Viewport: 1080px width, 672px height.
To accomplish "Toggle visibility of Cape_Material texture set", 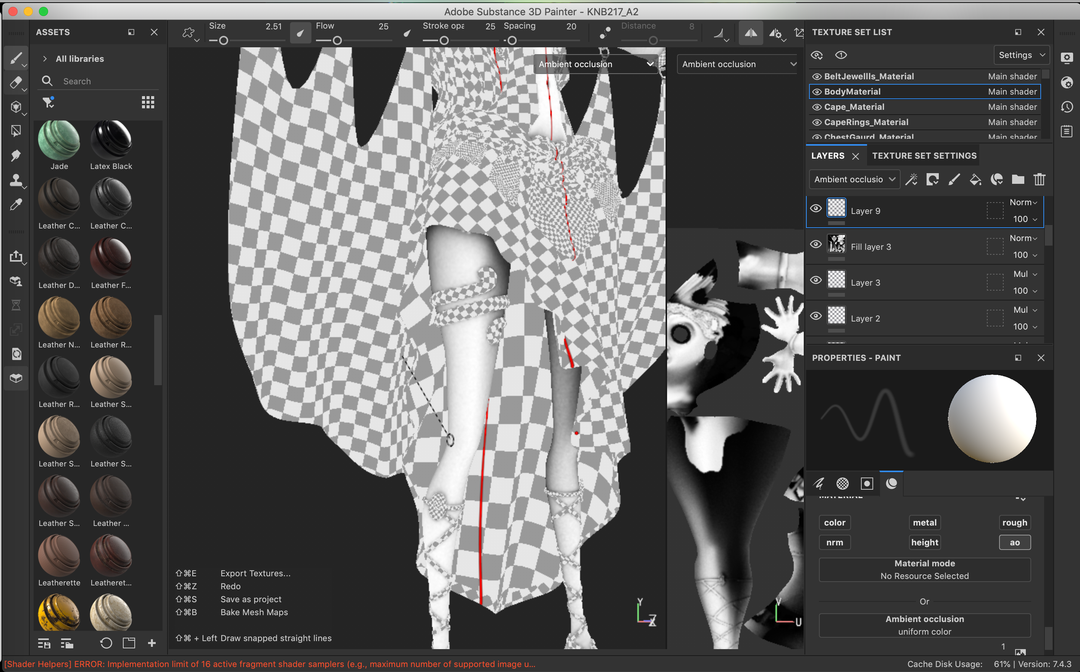I will [816, 107].
